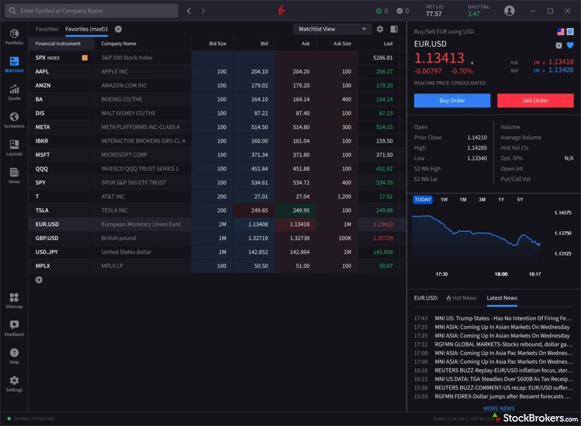The height and width of the screenshot is (426, 581).
Task: Click the blue Buy Order button
Action: 452,101
